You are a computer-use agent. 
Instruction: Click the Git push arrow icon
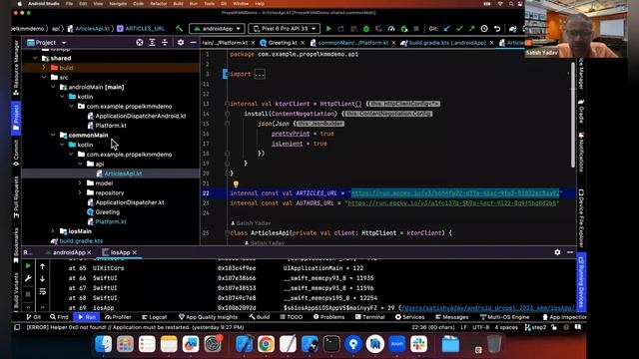click(x=471, y=29)
